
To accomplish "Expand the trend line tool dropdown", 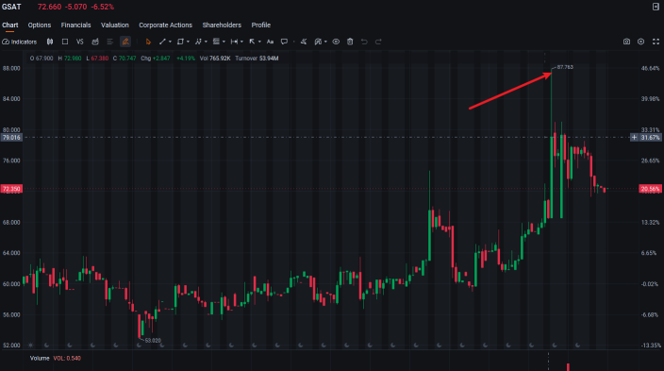I will (x=170, y=42).
